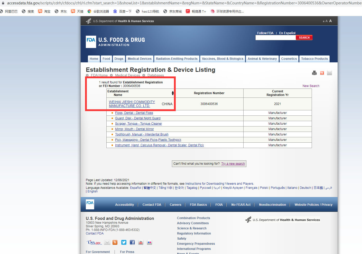Open the Flickr icon in footer
Viewport: 362px width, 254px height.
pos(150,242)
